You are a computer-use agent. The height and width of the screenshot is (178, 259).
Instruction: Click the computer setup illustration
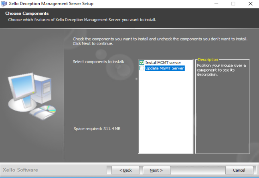point(32,96)
